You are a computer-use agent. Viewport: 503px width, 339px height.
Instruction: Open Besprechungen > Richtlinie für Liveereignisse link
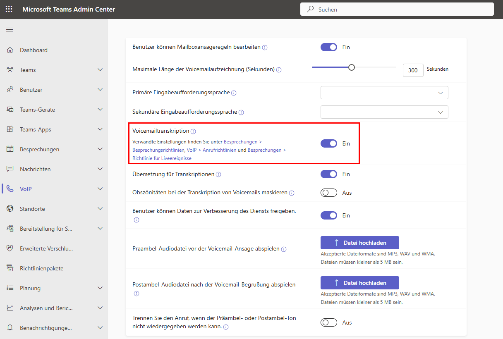pos(209,154)
